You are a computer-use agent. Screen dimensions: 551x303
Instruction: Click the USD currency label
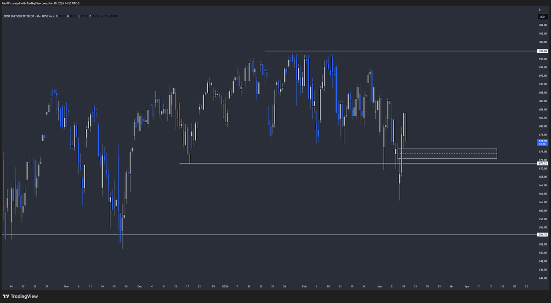pos(543,17)
